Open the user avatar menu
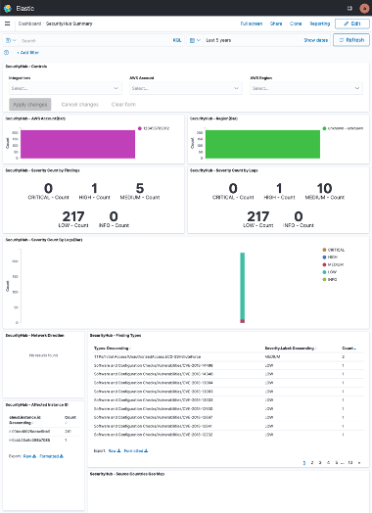Viewport: 372px width, 513px height. [x=364, y=8]
